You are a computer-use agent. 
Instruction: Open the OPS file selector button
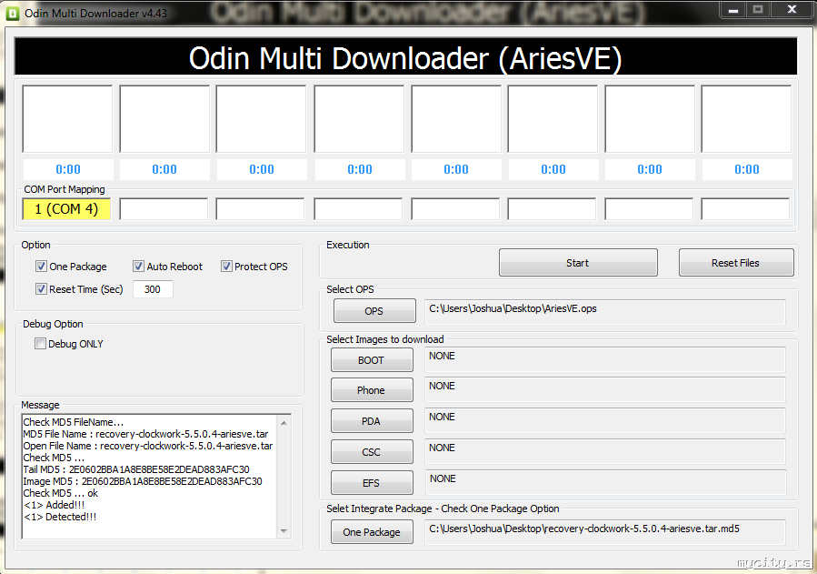click(374, 311)
